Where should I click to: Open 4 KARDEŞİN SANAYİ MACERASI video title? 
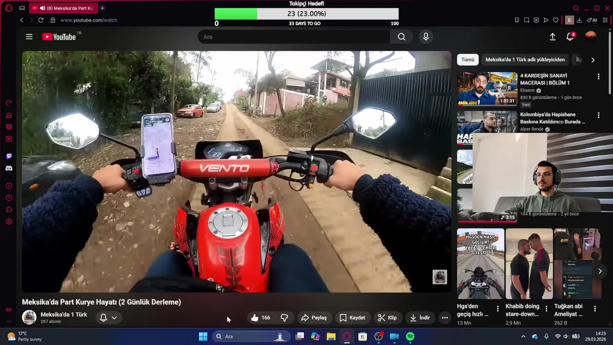click(x=545, y=79)
